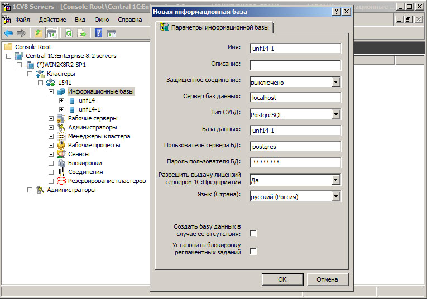The height and width of the screenshot is (299, 427).
Task: Click the Сервер баз данных field
Action: [x=295, y=98]
